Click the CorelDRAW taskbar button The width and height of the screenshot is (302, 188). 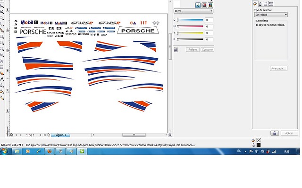[82, 151]
